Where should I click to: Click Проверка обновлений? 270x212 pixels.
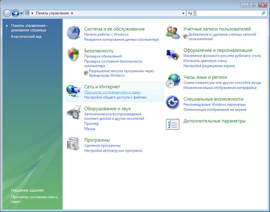click(103, 56)
